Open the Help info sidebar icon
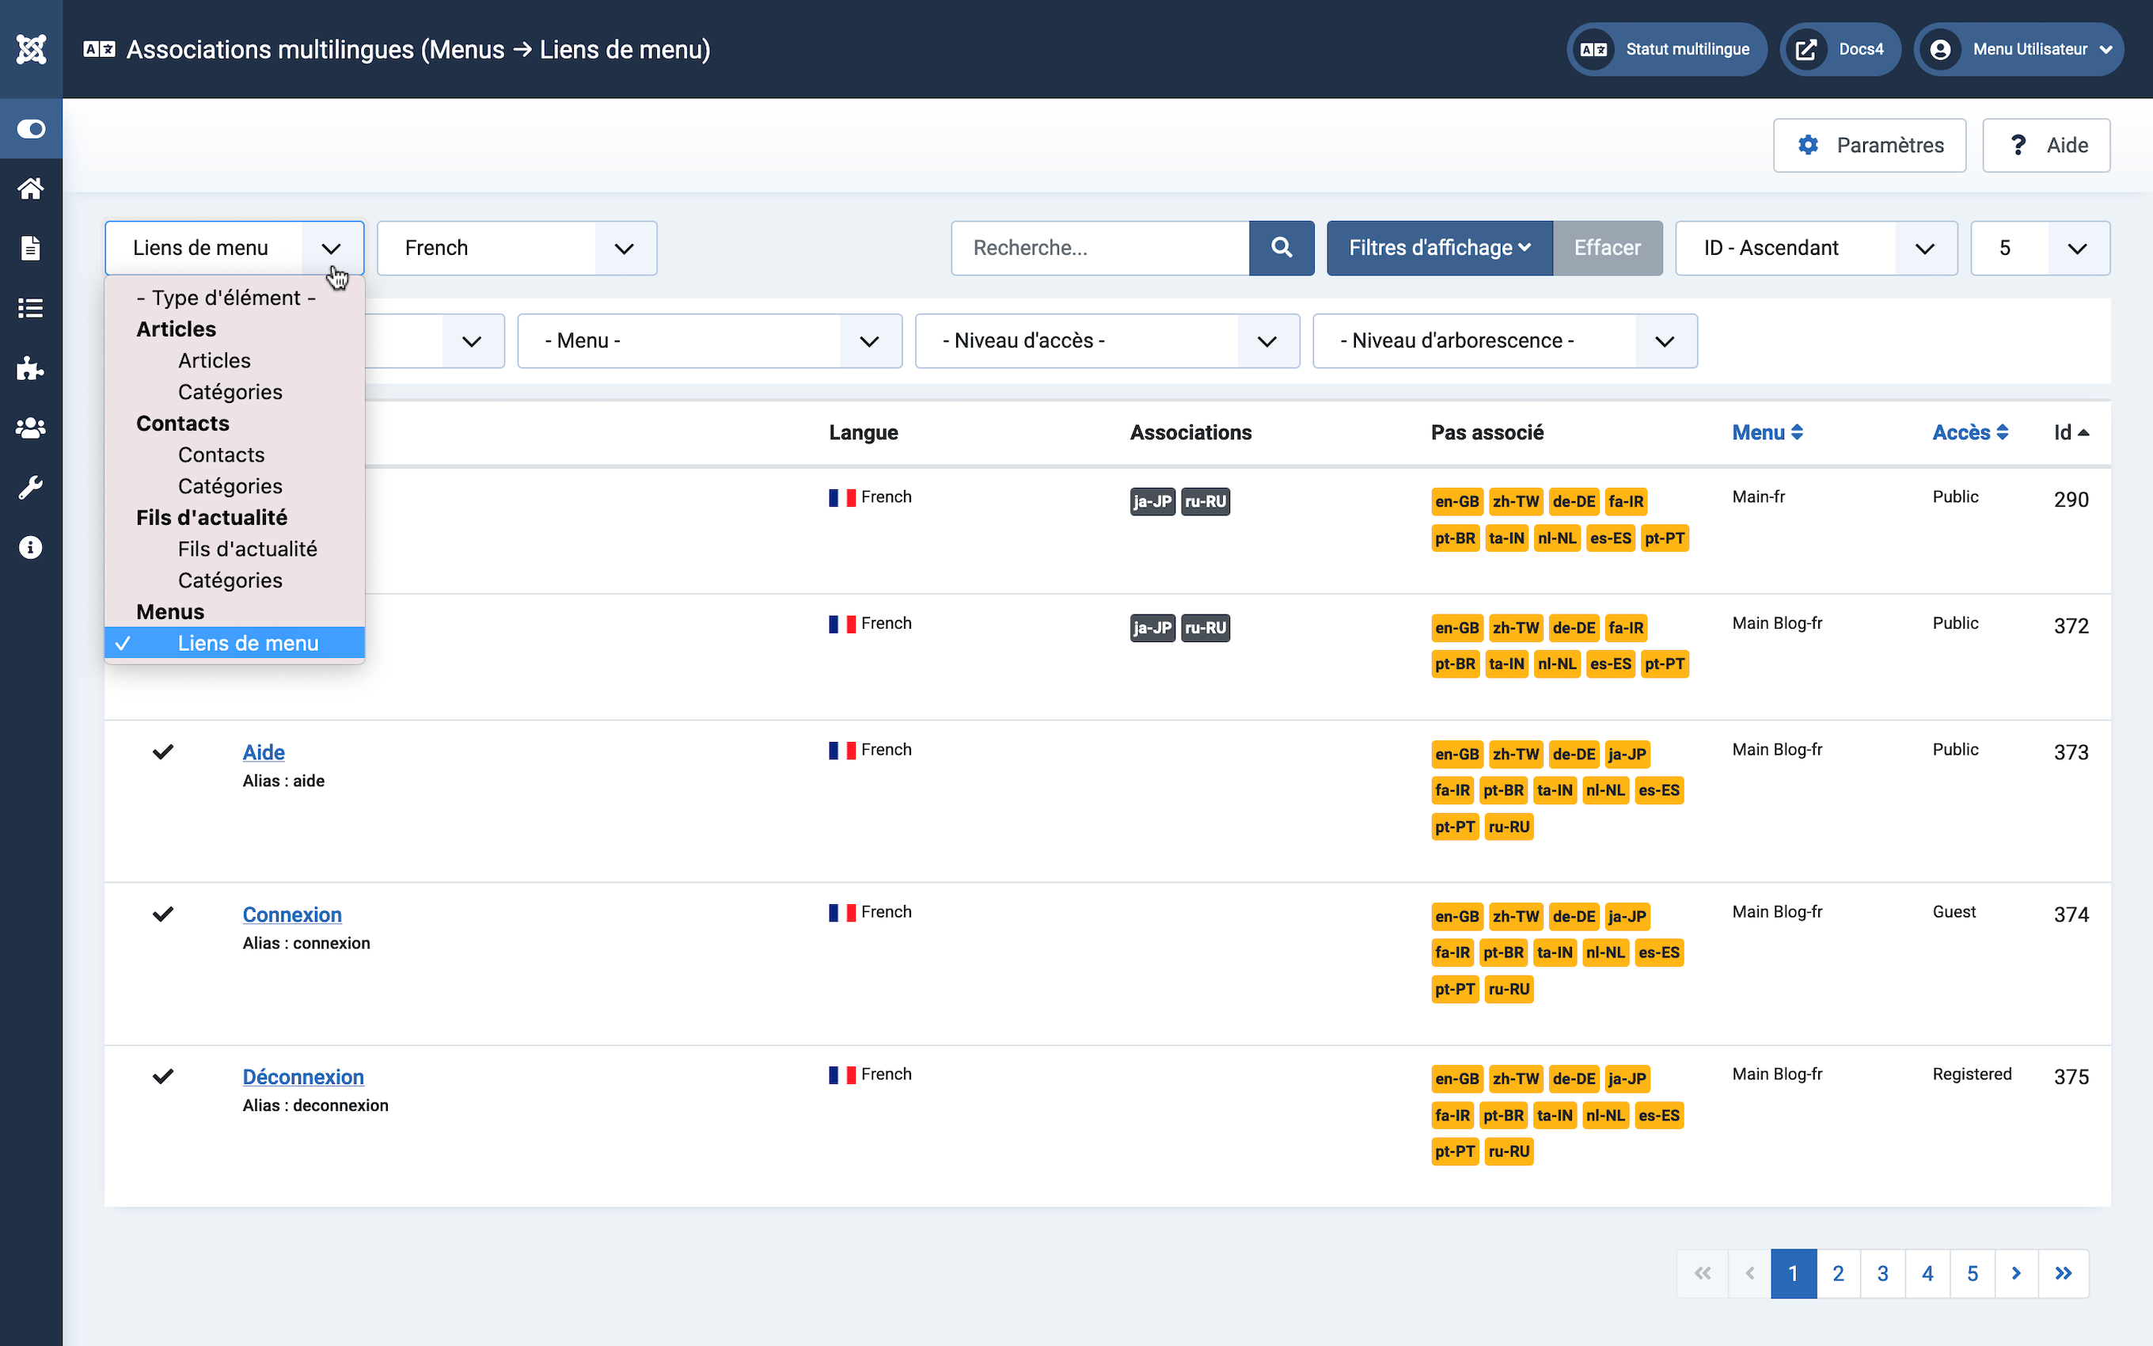Screen dimensions: 2153x1346 [31, 546]
